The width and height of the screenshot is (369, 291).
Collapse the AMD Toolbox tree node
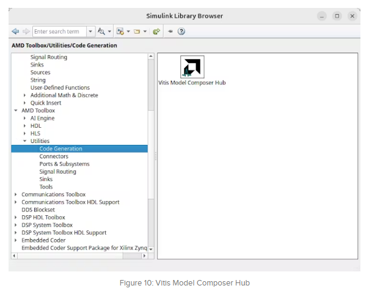pos(15,111)
